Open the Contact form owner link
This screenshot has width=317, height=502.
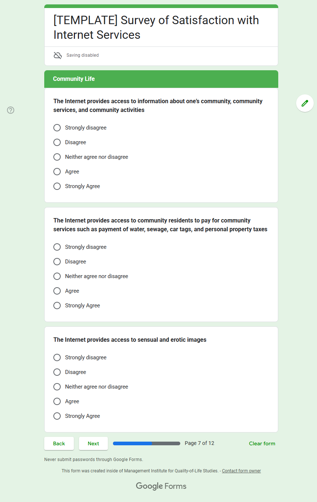[x=241, y=471]
